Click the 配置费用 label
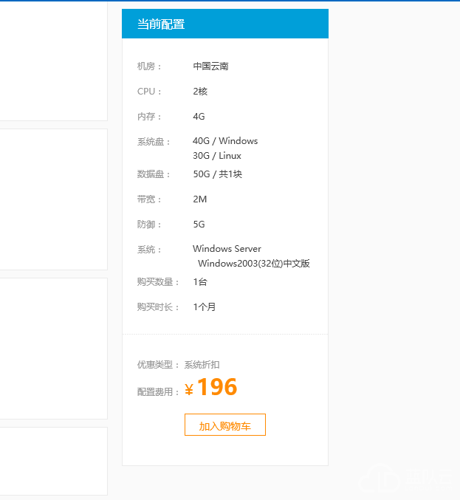 tap(158, 391)
